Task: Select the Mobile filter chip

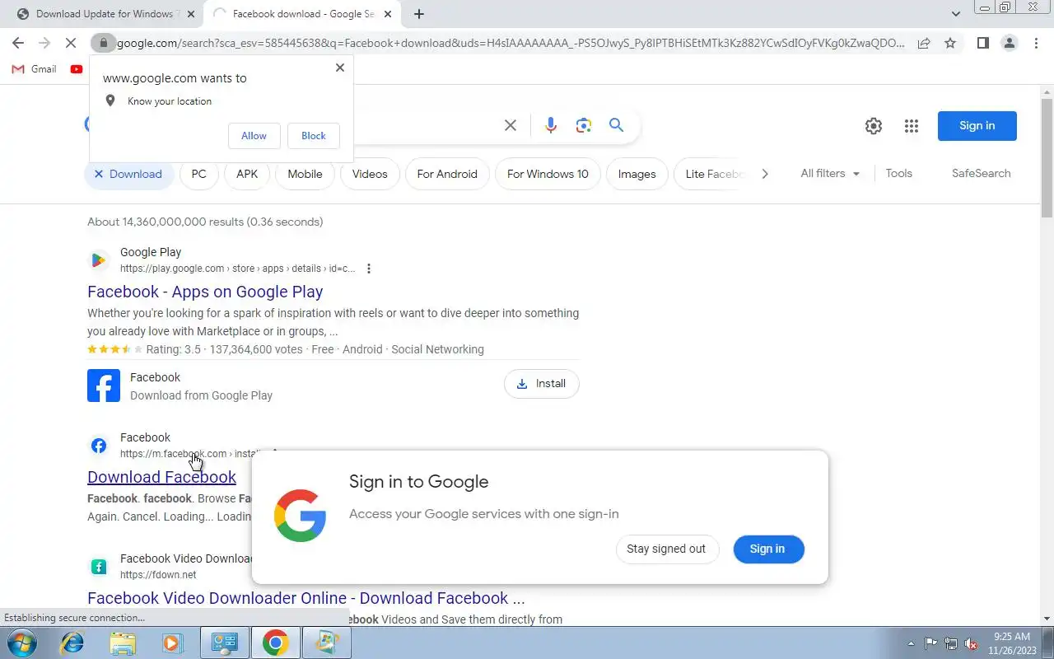Action: [305, 174]
